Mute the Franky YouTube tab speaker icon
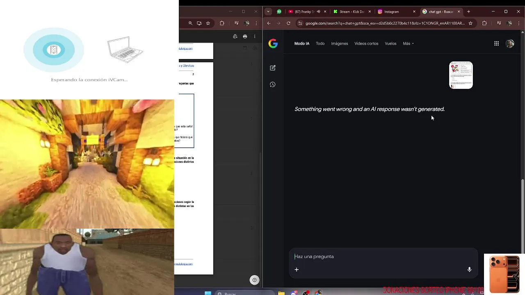Screen dimensions: 525x295 (318, 11)
